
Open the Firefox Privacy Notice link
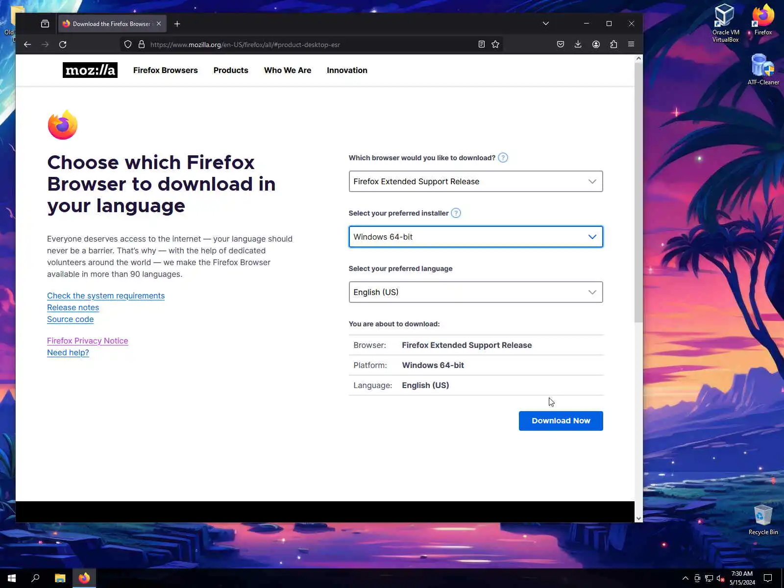pos(87,341)
